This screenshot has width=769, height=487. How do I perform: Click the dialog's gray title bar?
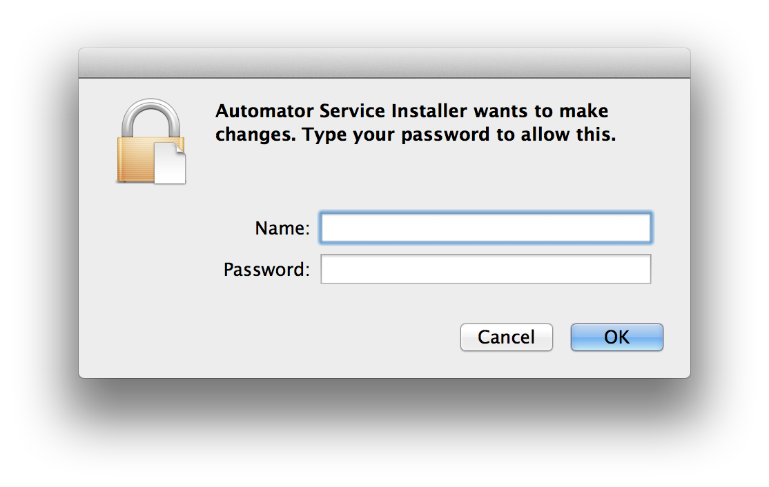pos(384,63)
